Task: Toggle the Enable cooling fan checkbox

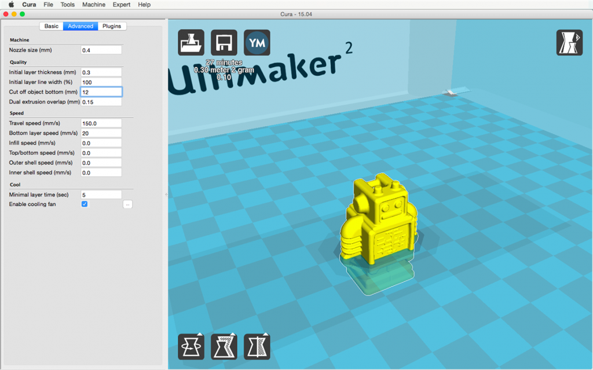Action: click(85, 204)
